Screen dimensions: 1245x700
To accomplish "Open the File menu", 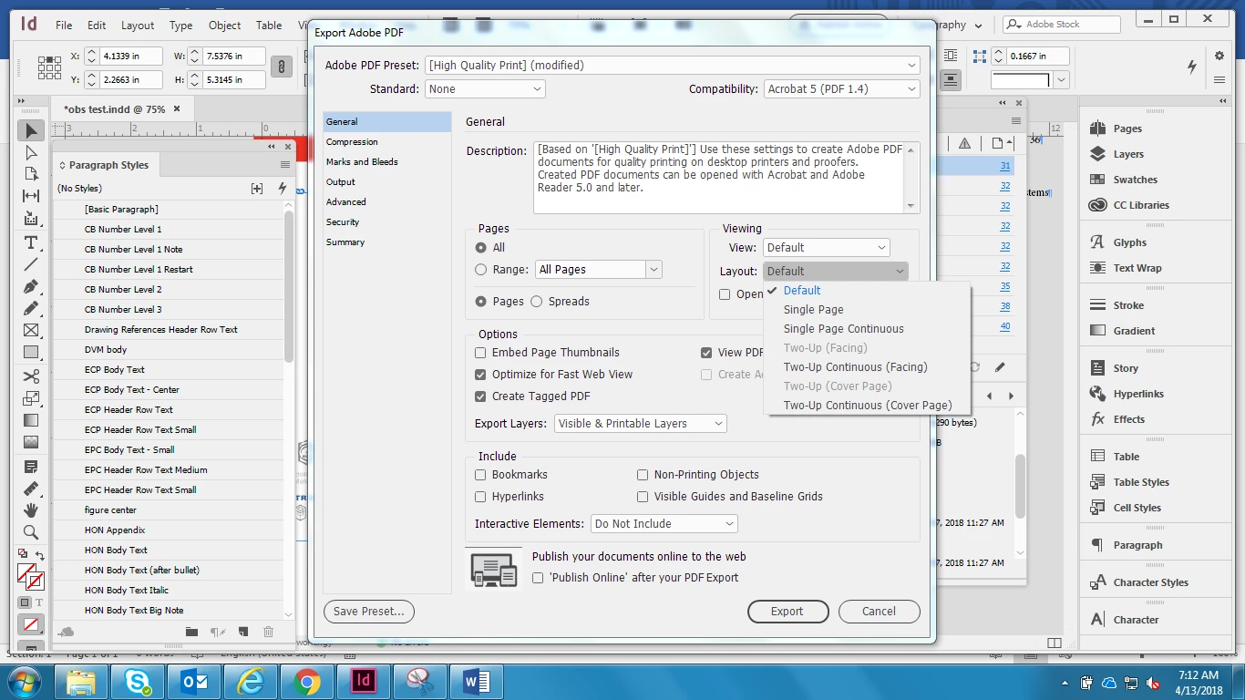I will (x=64, y=26).
